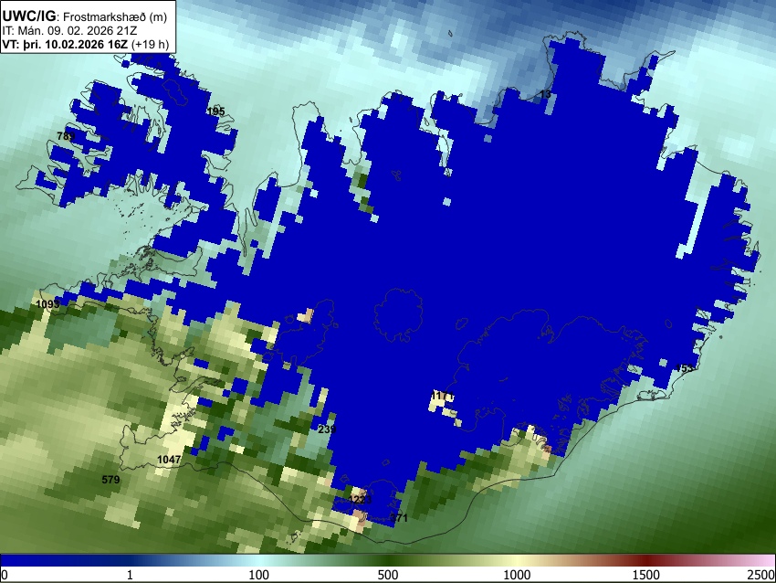Click the map value label '1223'
The image size is (776, 583).
[360, 499]
